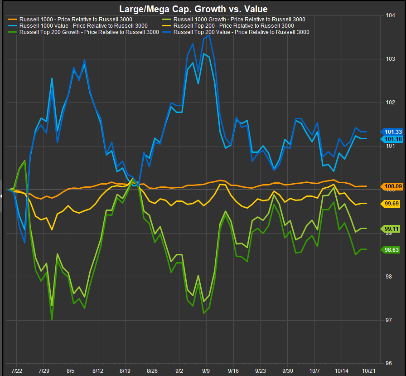406x376 pixels.
Task: Click the 10/21 date label
Action: point(369,371)
